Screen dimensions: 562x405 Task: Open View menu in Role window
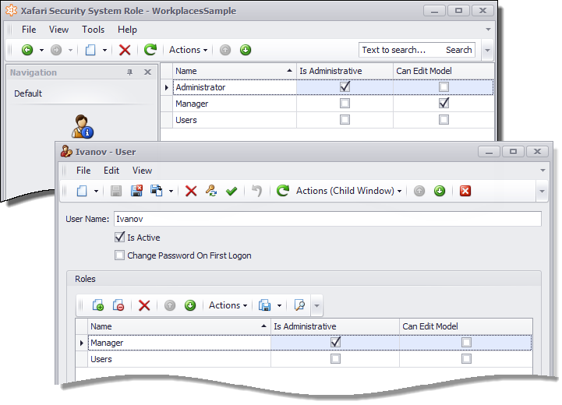58,30
